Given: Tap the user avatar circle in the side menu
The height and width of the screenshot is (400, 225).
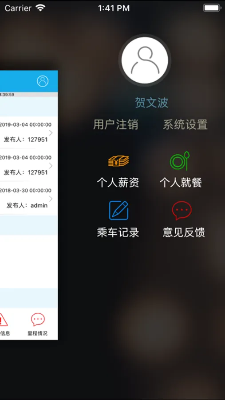Looking at the screenshot, I should 145,60.
